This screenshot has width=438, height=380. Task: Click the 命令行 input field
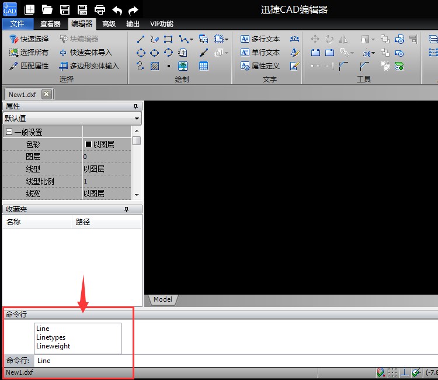(234, 361)
